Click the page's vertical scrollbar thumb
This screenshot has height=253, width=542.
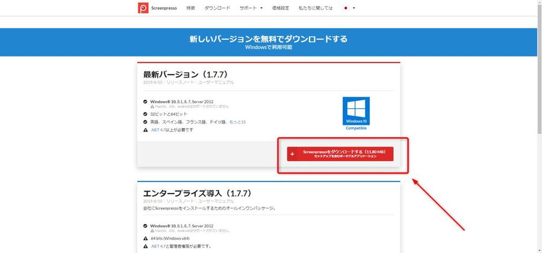pyautogui.click(x=539, y=69)
